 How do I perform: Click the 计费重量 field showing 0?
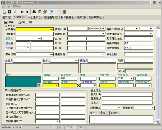click(88, 85)
